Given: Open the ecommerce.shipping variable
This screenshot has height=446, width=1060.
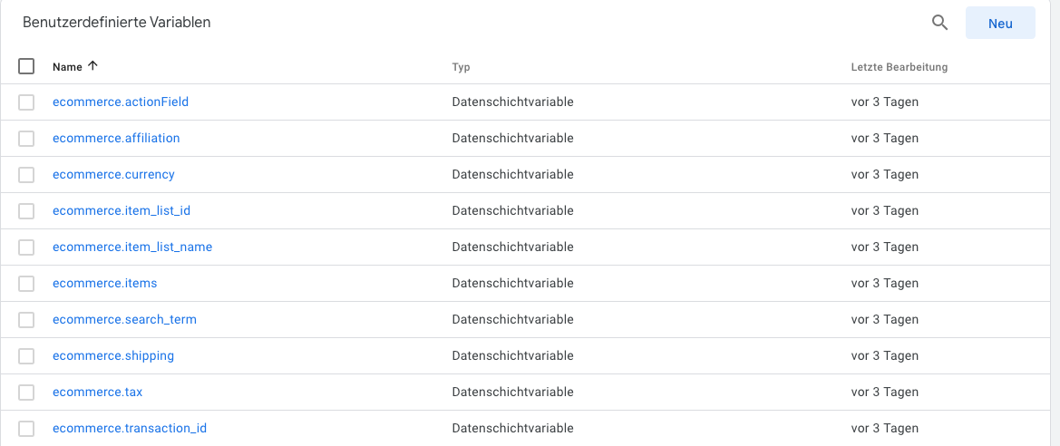Looking at the screenshot, I should 113,355.
